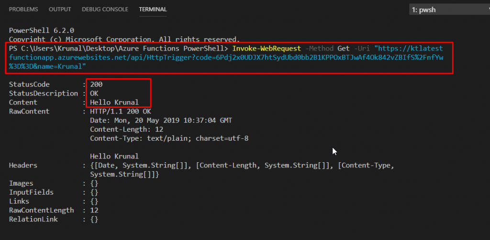Click the Content-Type text/plain charset line
This screenshot has height=240, width=490.
(169, 138)
